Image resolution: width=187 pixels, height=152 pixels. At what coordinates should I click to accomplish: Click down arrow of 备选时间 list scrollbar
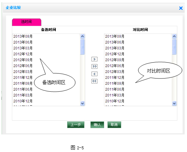tap(83, 103)
